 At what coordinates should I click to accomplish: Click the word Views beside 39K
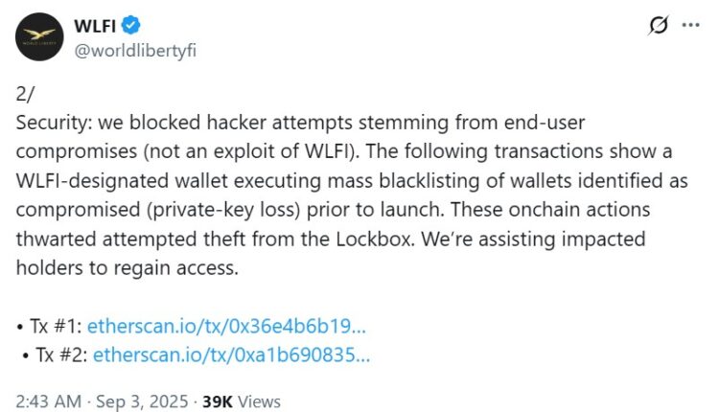tap(259, 401)
